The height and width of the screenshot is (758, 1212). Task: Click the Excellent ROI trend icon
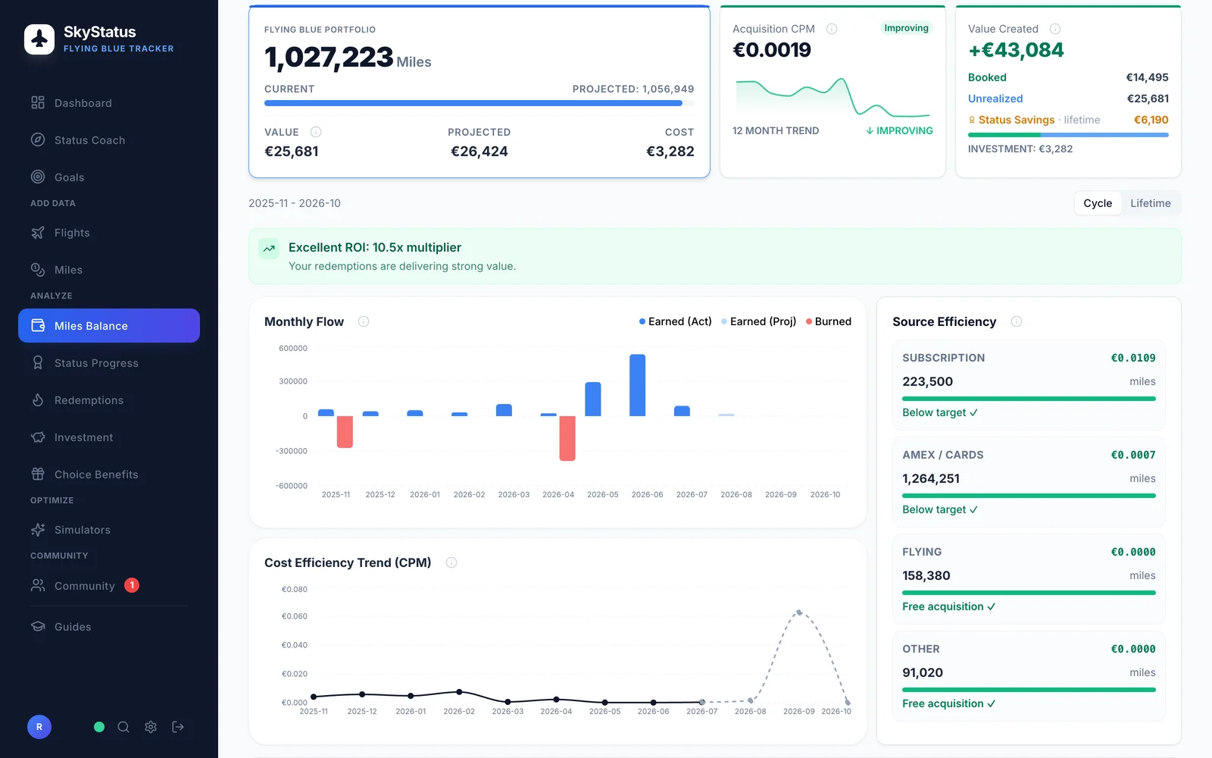pyautogui.click(x=269, y=249)
